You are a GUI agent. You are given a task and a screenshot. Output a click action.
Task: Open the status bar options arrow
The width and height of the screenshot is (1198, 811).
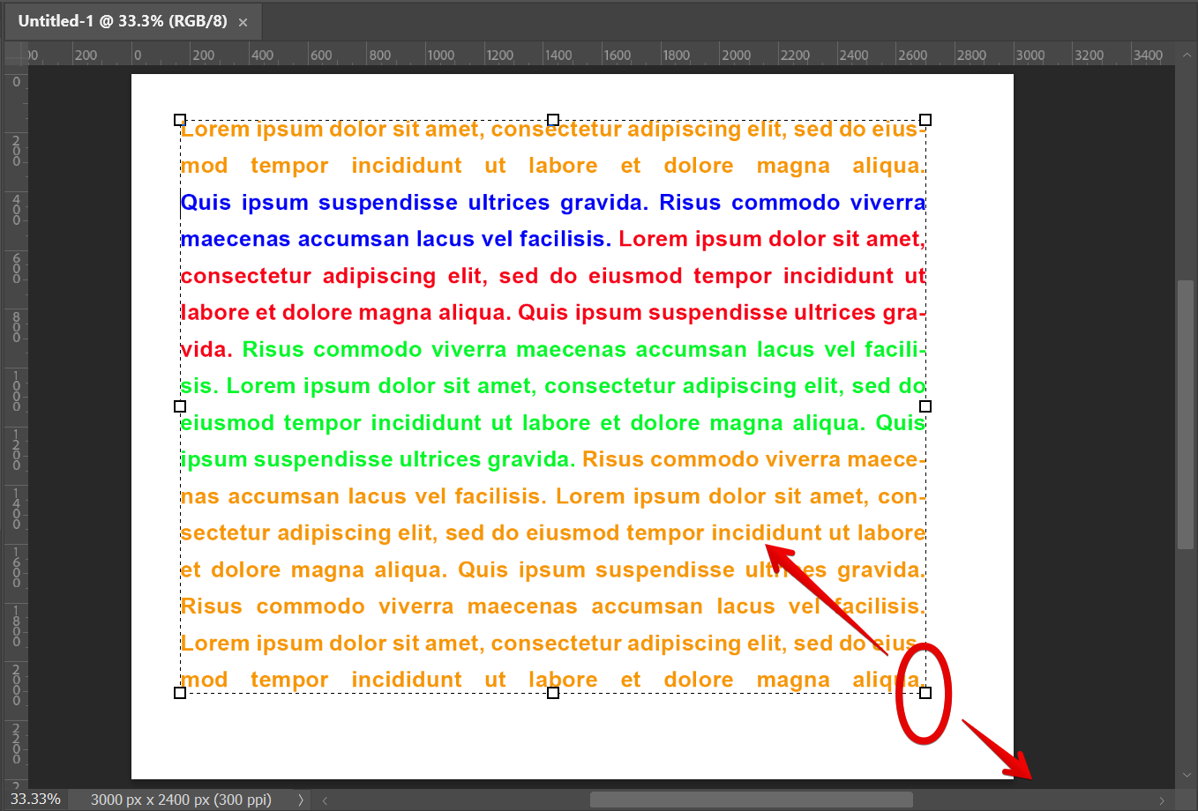(301, 800)
